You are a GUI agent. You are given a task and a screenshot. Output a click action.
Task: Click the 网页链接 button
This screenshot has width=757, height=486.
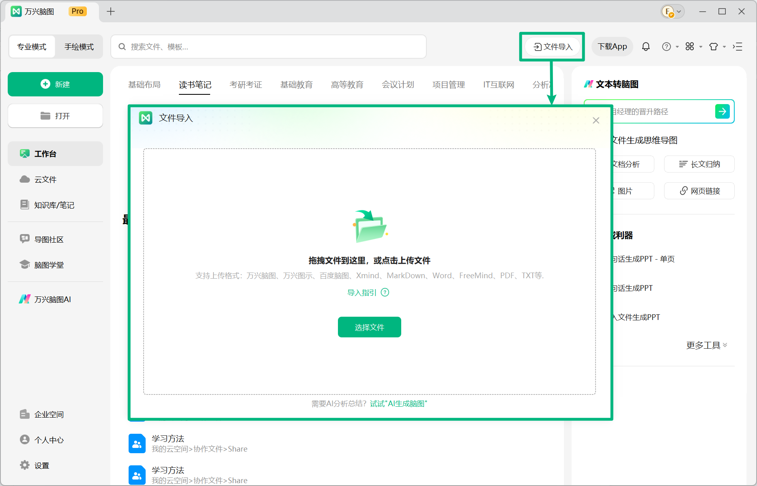coord(699,191)
